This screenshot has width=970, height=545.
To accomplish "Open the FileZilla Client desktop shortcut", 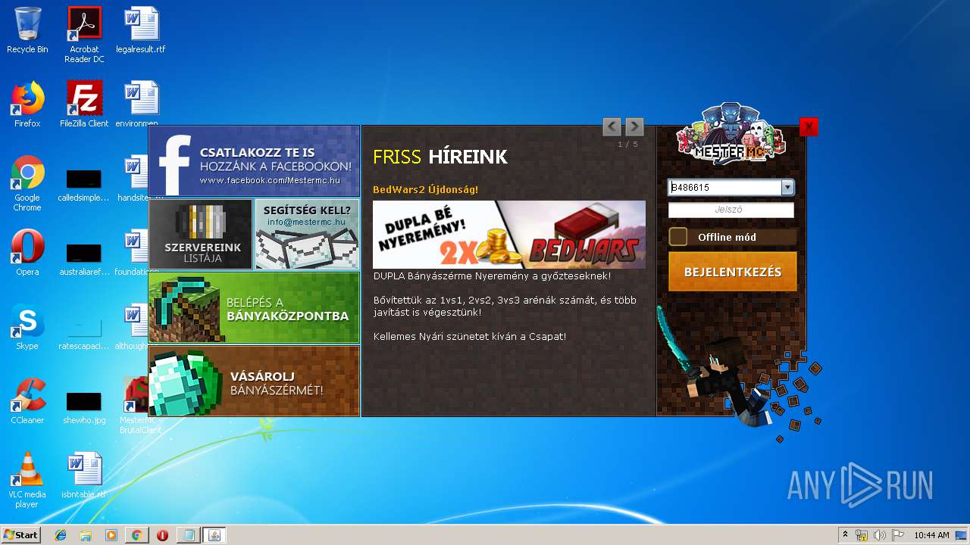I will point(84,104).
